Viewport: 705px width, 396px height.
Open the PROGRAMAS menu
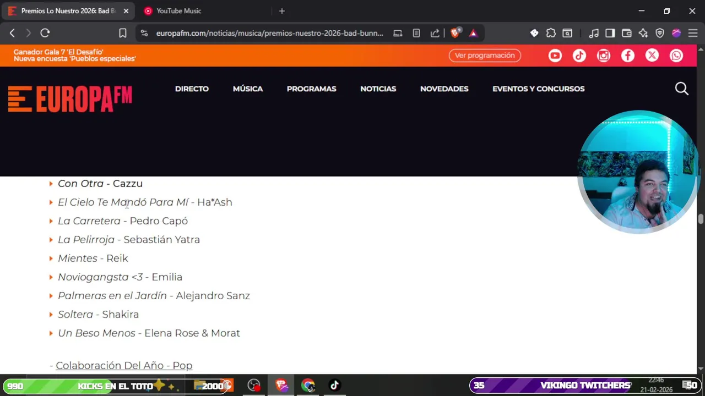pyautogui.click(x=311, y=89)
